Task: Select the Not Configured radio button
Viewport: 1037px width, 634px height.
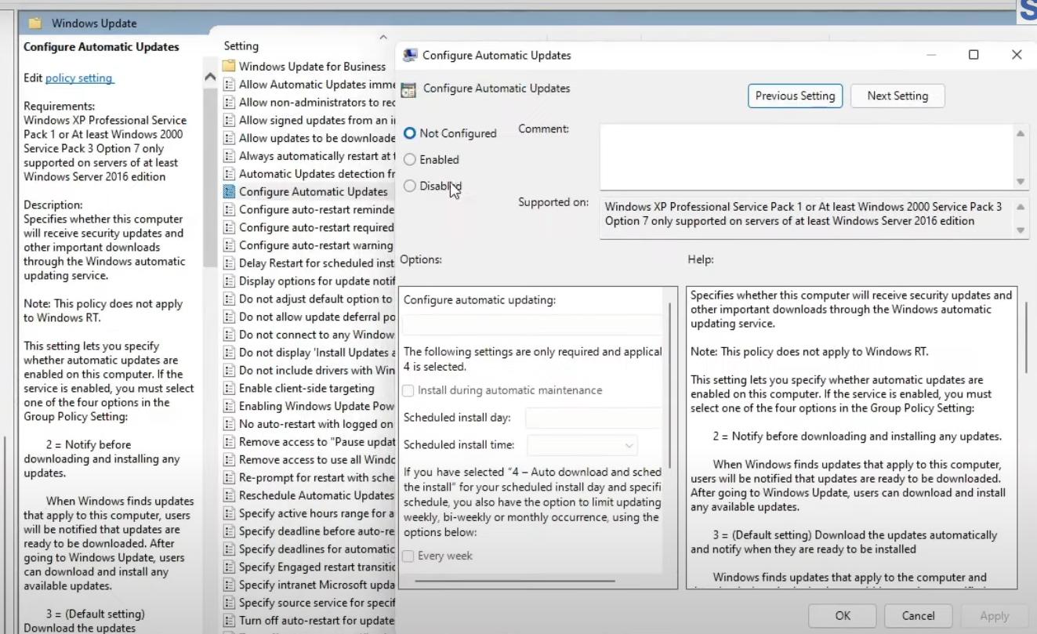Action: [x=409, y=133]
